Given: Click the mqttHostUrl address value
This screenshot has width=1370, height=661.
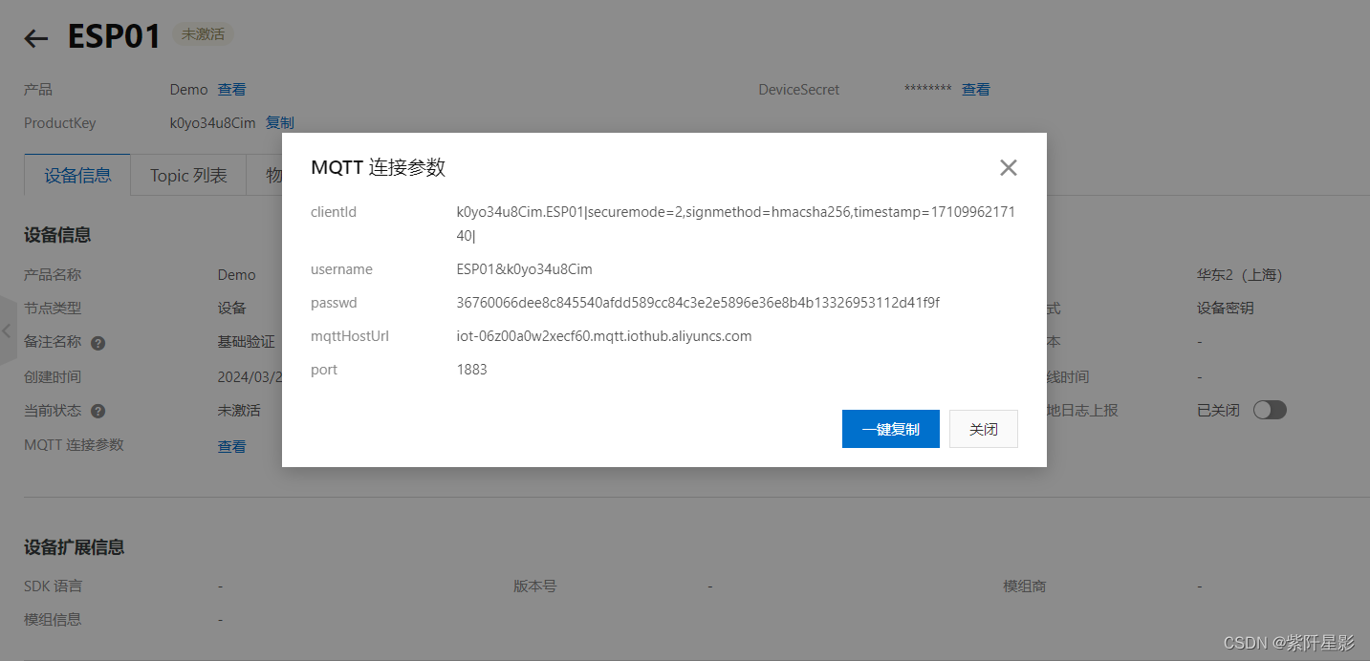Looking at the screenshot, I should click(604, 335).
